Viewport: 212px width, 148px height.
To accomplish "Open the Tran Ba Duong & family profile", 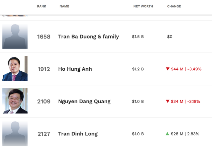I will (x=88, y=37).
